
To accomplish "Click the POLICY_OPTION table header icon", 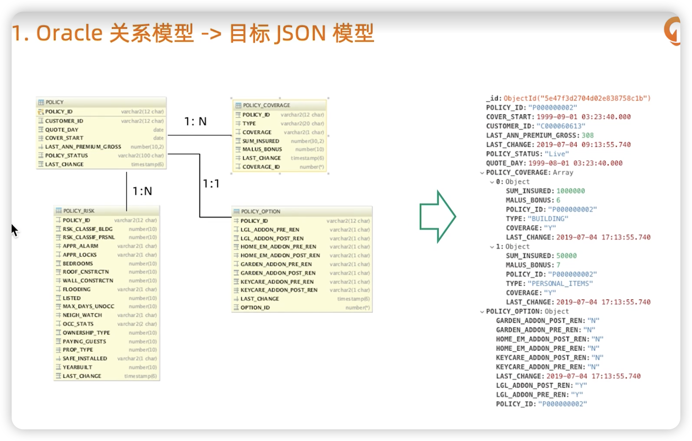I will pyautogui.click(x=236, y=211).
